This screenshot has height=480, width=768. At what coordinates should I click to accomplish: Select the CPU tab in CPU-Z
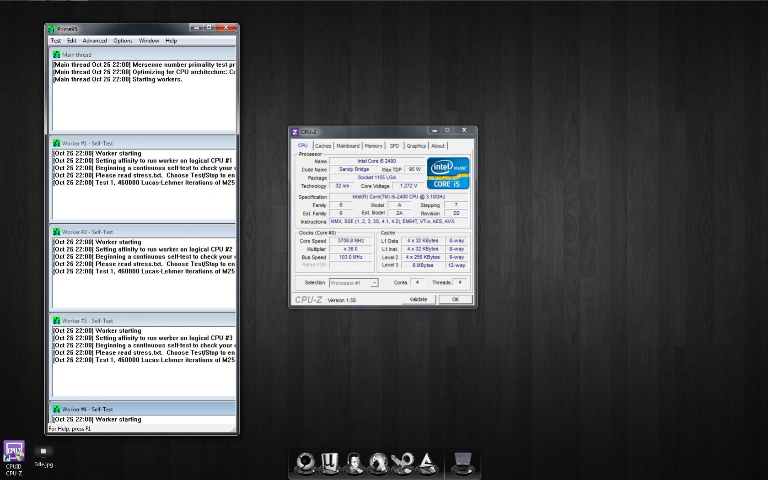click(303, 146)
